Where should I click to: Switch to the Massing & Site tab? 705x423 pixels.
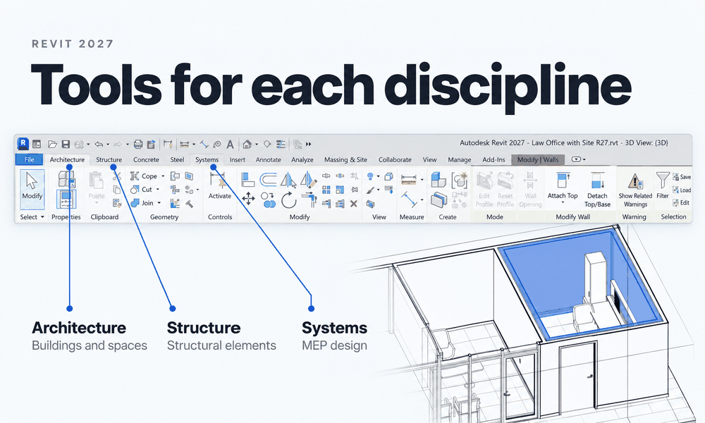click(x=345, y=159)
